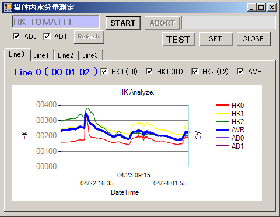Disable the AVR checkbox
The height and width of the screenshot is (217, 280).
[x=240, y=71]
